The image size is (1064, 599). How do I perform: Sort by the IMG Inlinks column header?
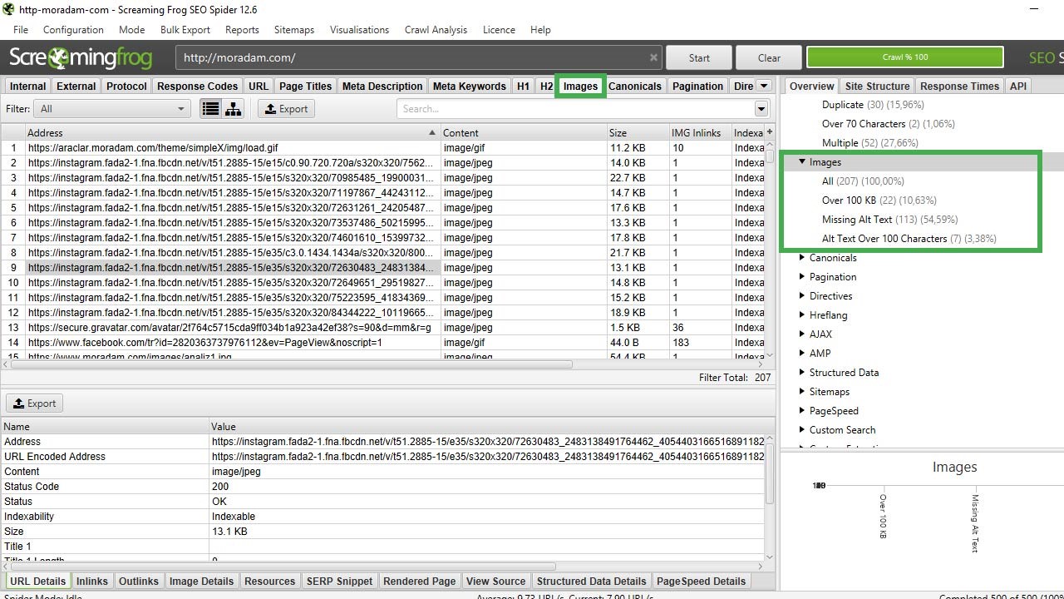(x=699, y=132)
